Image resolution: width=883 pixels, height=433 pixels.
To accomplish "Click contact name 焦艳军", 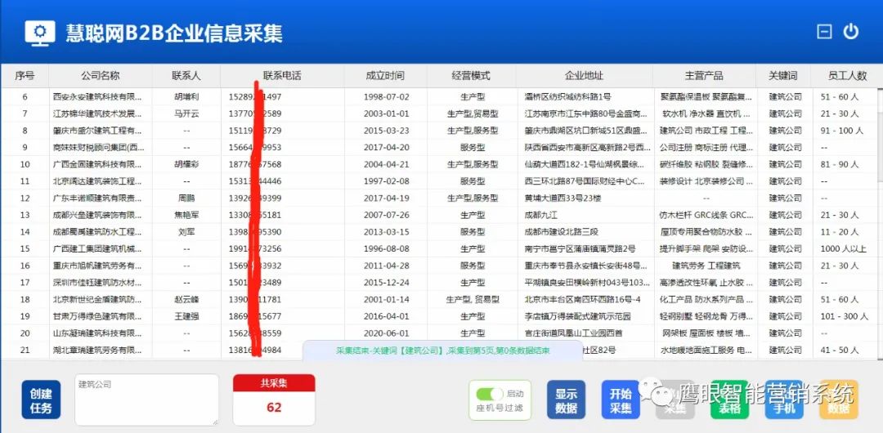I will coord(186,215).
